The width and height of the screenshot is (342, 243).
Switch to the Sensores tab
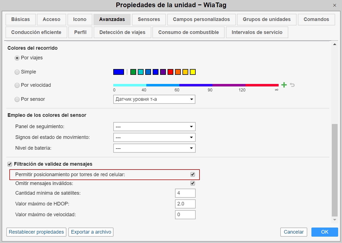[149, 20]
